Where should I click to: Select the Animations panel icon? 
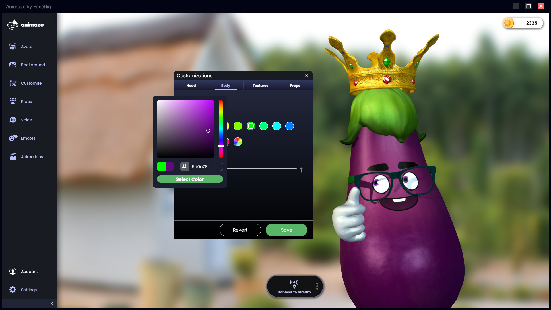point(13,156)
